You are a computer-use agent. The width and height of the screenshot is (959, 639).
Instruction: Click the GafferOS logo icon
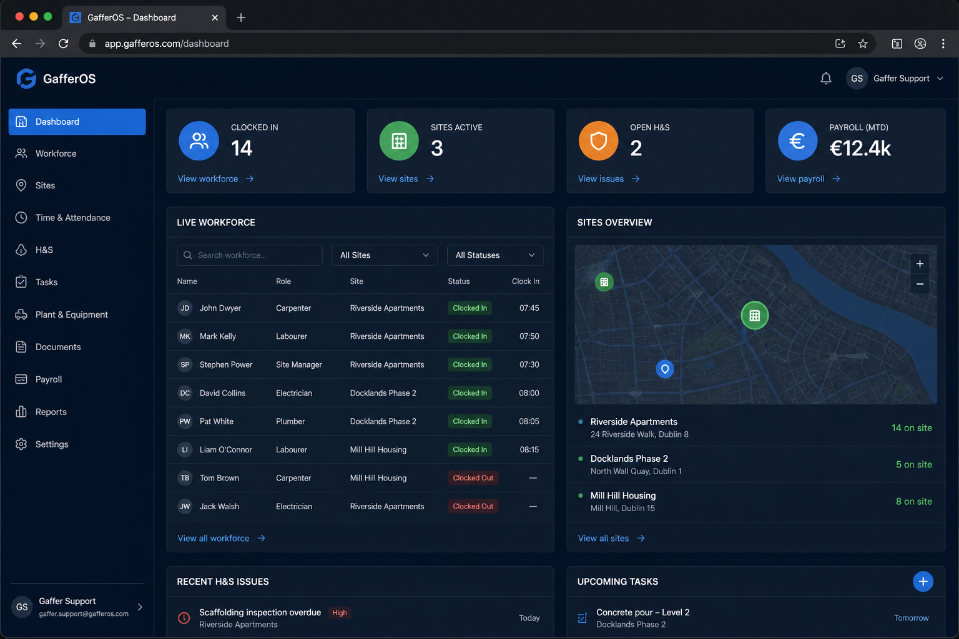(26, 79)
